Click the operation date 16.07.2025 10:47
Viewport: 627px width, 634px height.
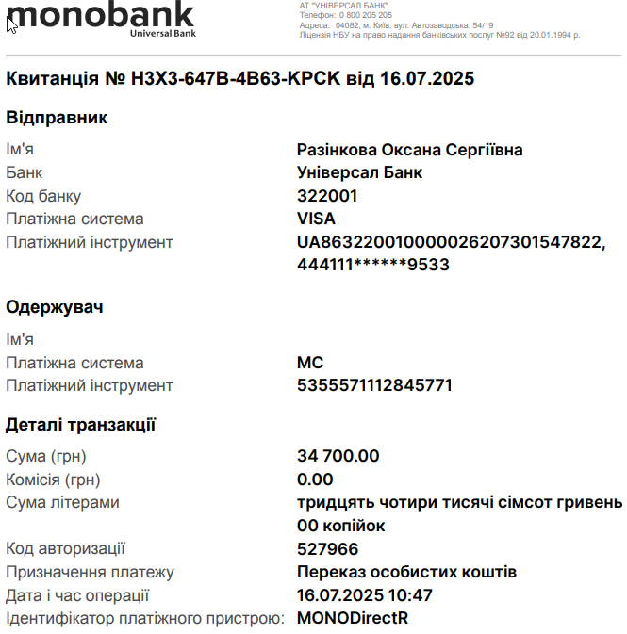coord(364,595)
